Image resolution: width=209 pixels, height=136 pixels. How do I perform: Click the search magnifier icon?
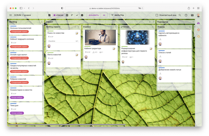180,15
